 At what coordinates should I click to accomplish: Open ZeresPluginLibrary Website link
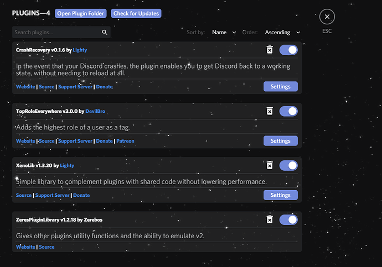(25, 247)
